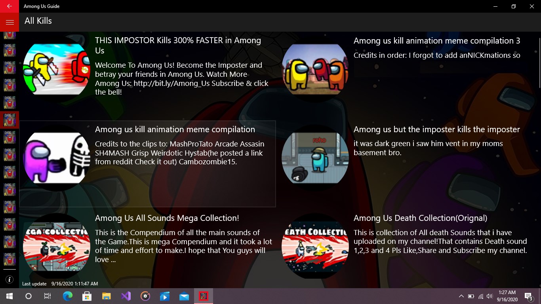541x304 pixels.
Task: Click the yellow and red running crewmate thumbnail
Action: [x=57, y=69]
